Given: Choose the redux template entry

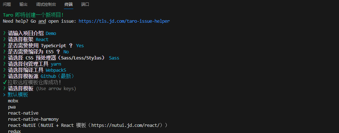Looking at the screenshot, I should point(14,131).
